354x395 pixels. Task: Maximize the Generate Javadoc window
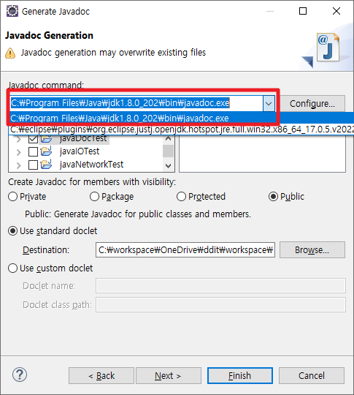(303, 11)
